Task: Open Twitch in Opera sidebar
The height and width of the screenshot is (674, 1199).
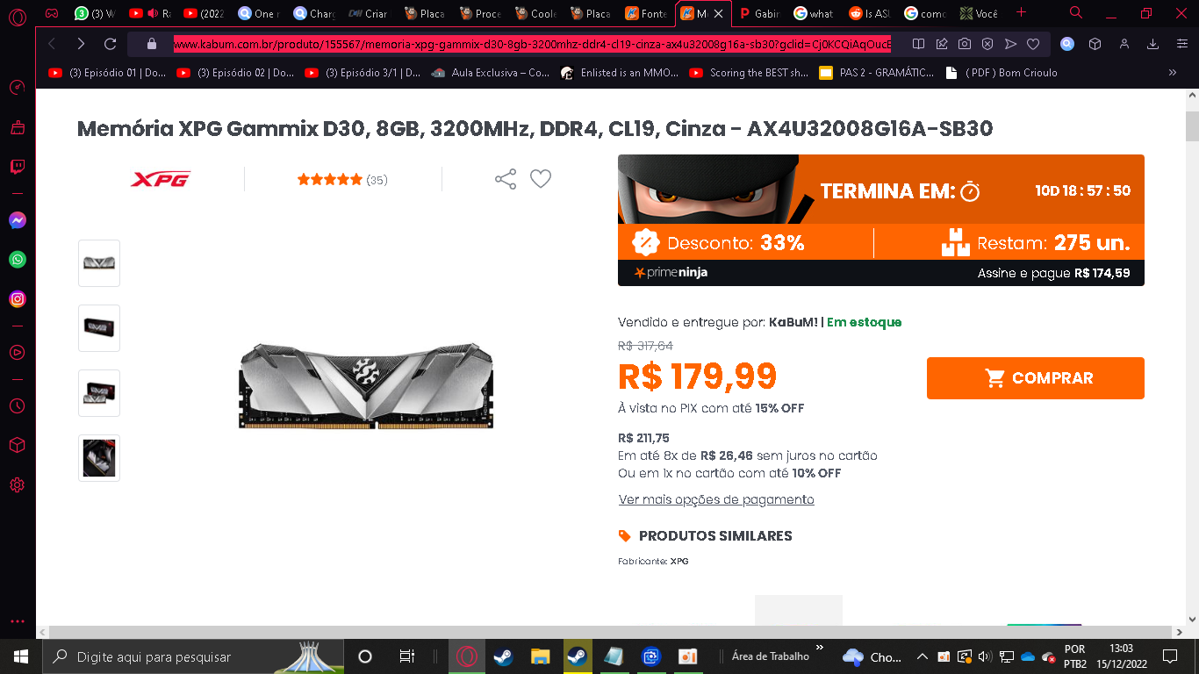Action: tap(18, 166)
